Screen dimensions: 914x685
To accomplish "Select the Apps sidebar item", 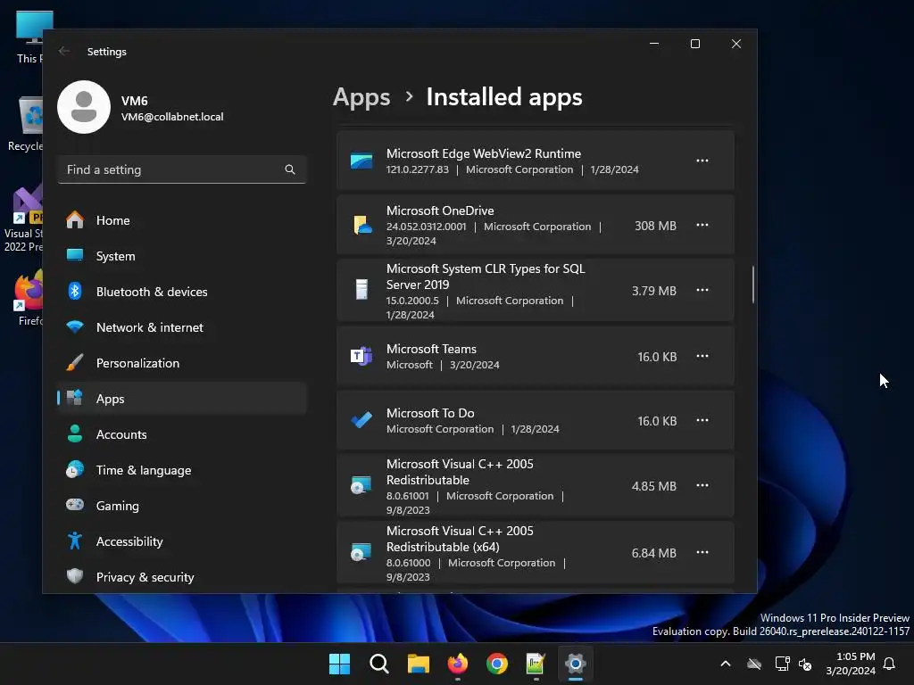I will pyautogui.click(x=182, y=399).
